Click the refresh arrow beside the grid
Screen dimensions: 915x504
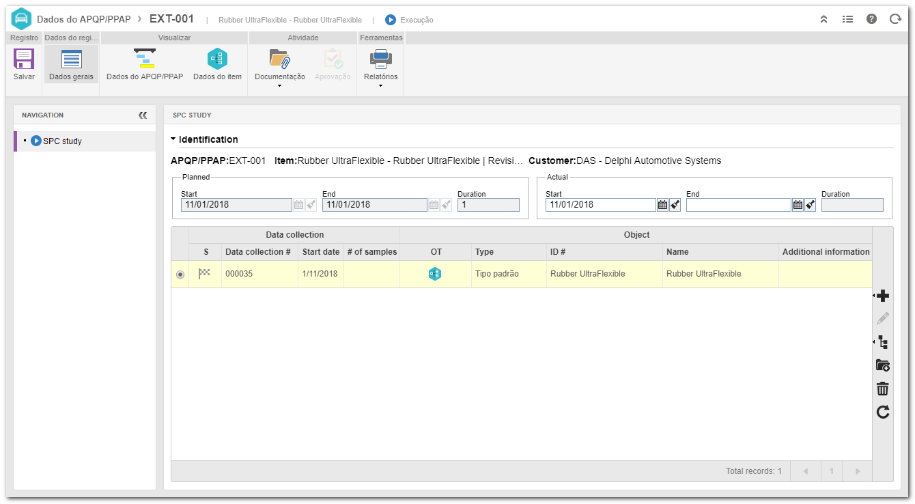coord(883,412)
